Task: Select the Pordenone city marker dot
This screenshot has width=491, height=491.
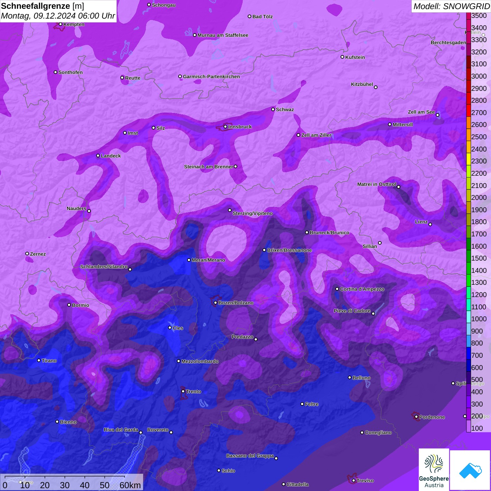Action: (x=416, y=417)
